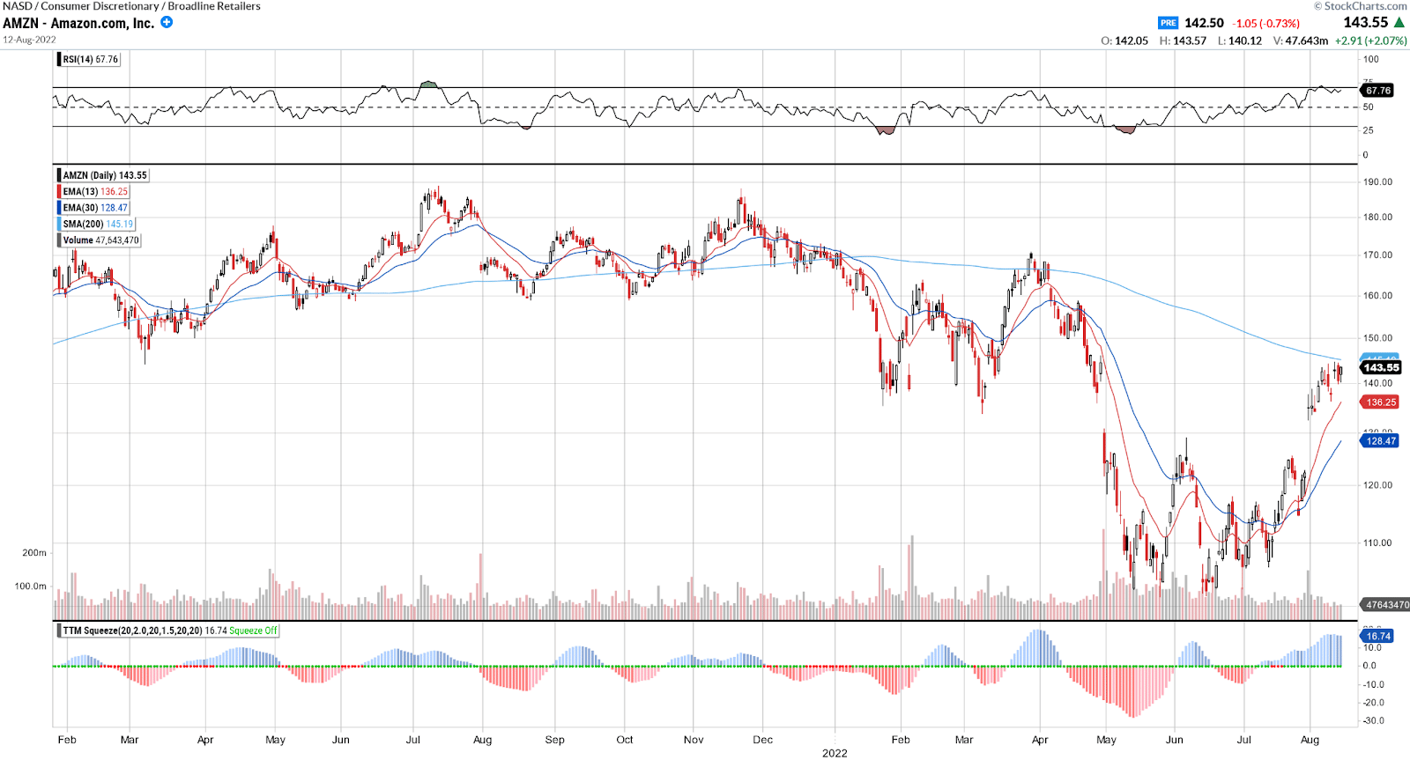The width and height of the screenshot is (1410, 760).
Task: Click the red 136.25 EMA tag on the price axis
Action: click(x=1381, y=402)
